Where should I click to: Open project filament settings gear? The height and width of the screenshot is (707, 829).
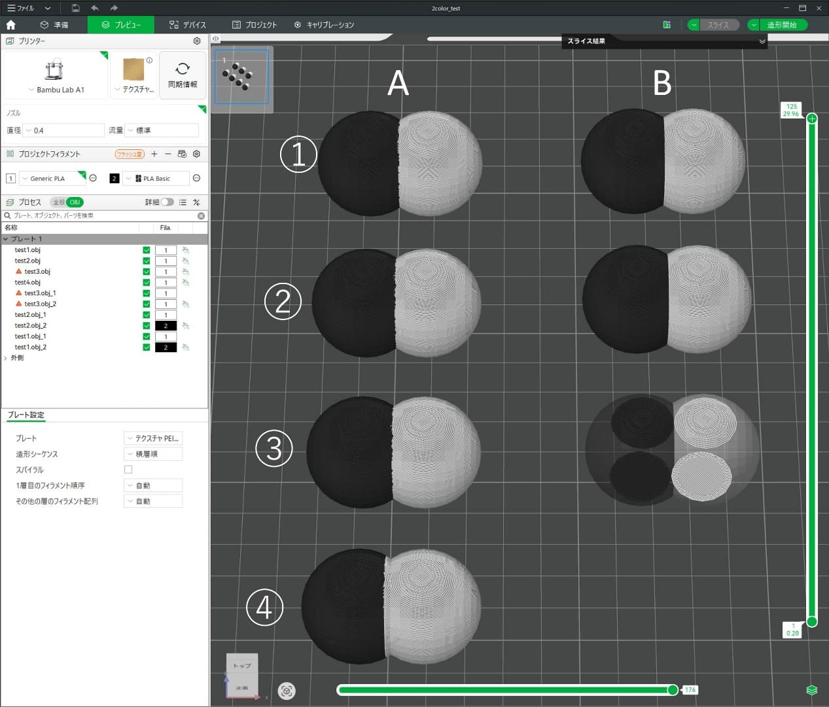tap(196, 154)
